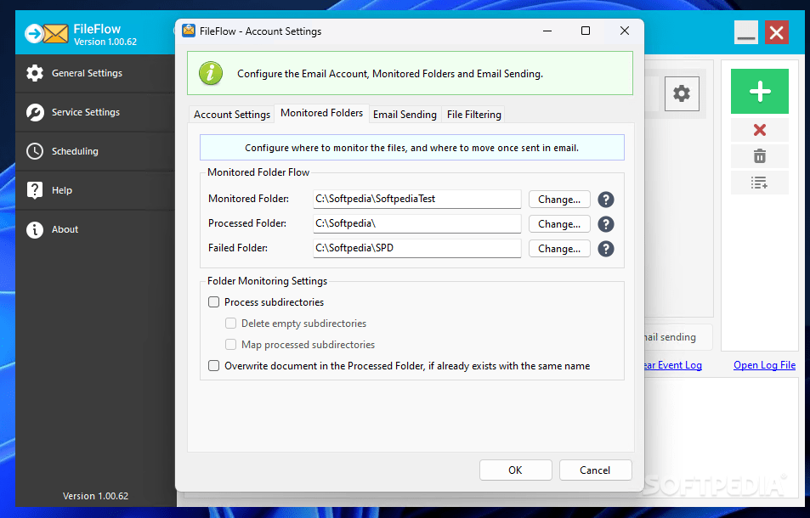The width and height of the screenshot is (810, 518).
Task: Switch to the Email Sending tab
Action: click(x=405, y=115)
